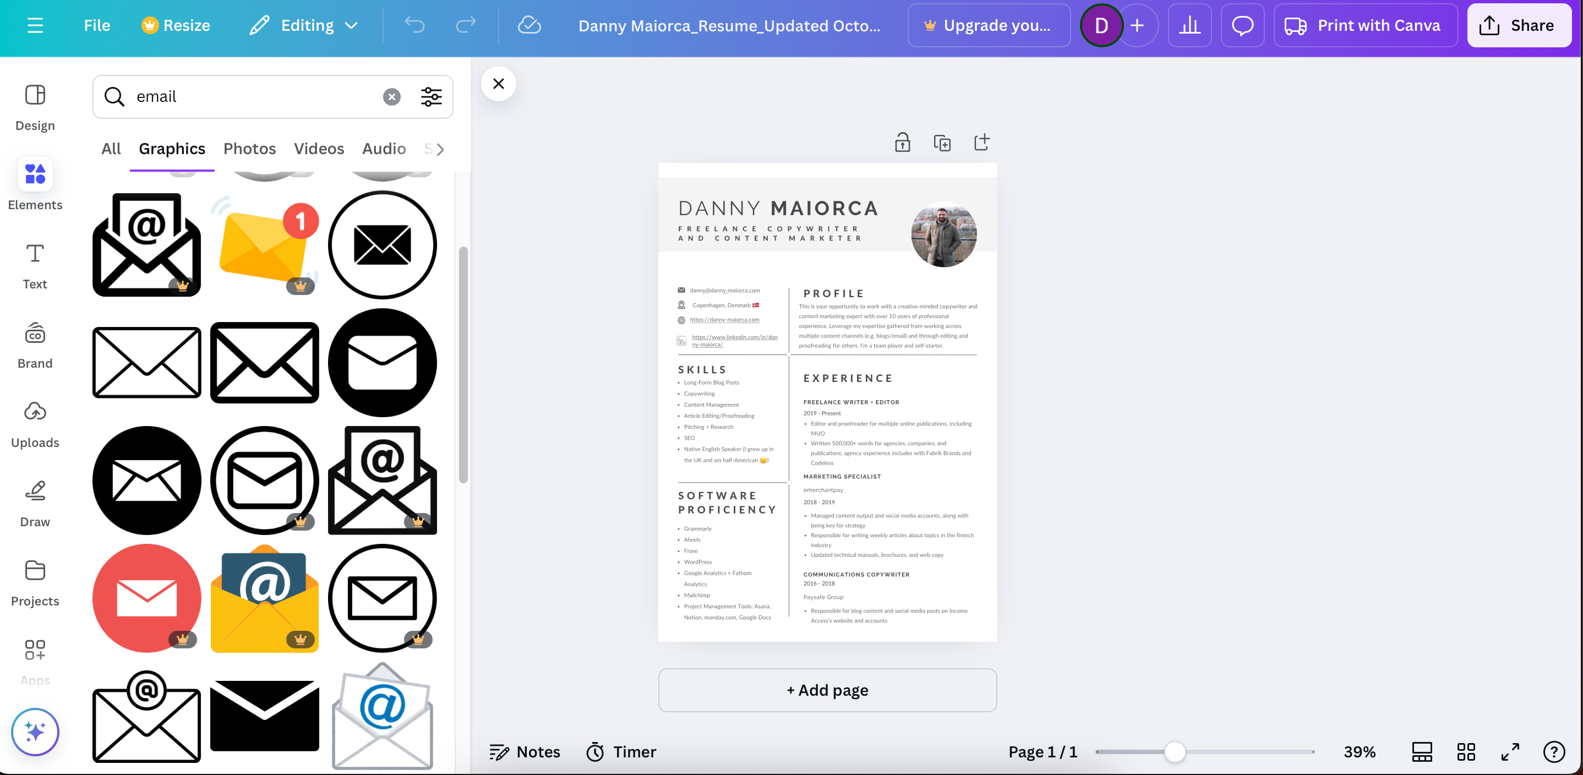Click the profile photo on the resume
The width and height of the screenshot is (1583, 775).
point(944,234)
